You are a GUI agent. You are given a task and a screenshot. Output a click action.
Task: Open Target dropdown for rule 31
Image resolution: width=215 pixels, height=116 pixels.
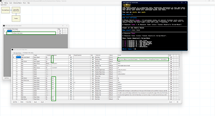click(x=45, y=57)
